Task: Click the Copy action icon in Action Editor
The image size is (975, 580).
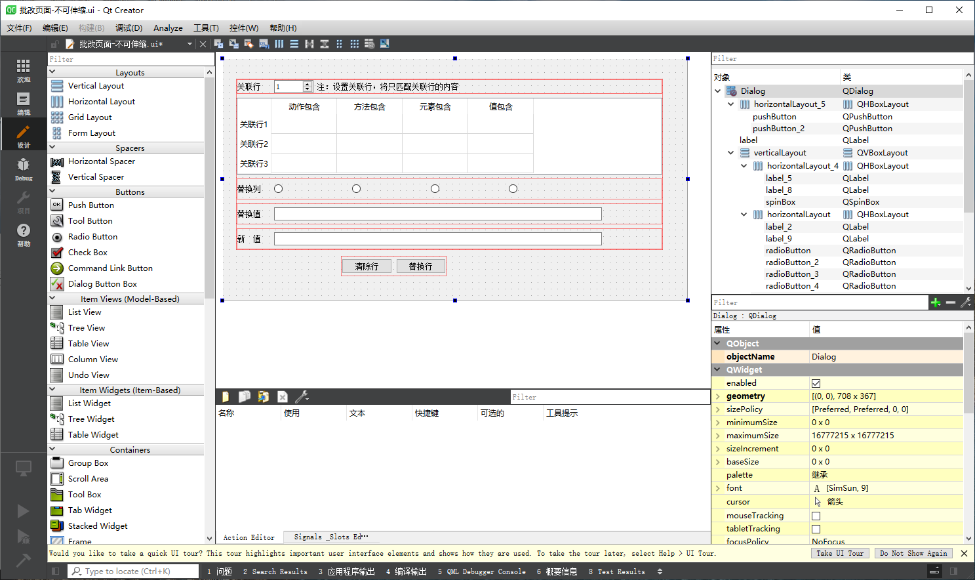Action: click(245, 397)
